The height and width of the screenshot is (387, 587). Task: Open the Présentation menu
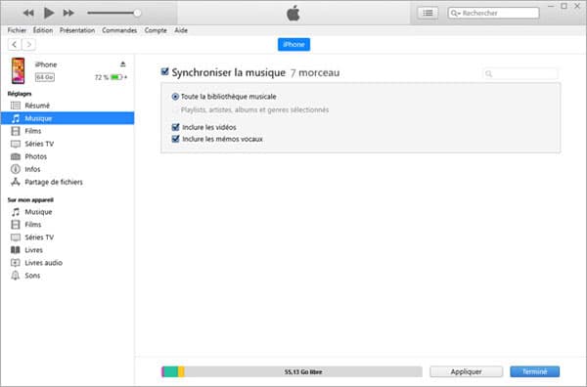pyautogui.click(x=77, y=30)
